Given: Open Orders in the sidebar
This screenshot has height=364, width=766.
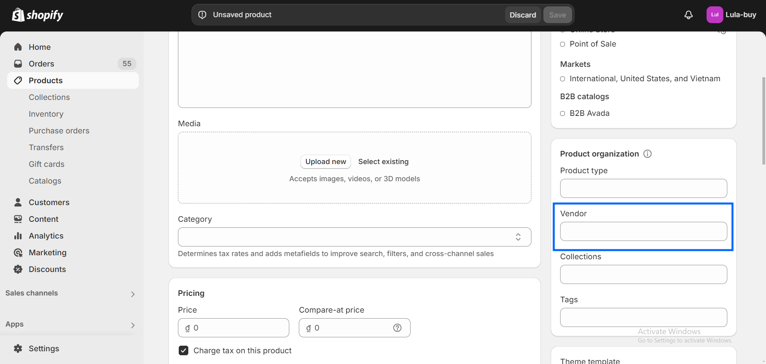Looking at the screenshot, I should tap(73, 64).
